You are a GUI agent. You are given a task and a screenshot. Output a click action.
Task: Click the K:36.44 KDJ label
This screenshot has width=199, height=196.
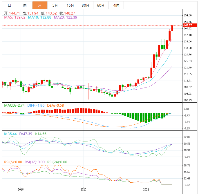10,134
